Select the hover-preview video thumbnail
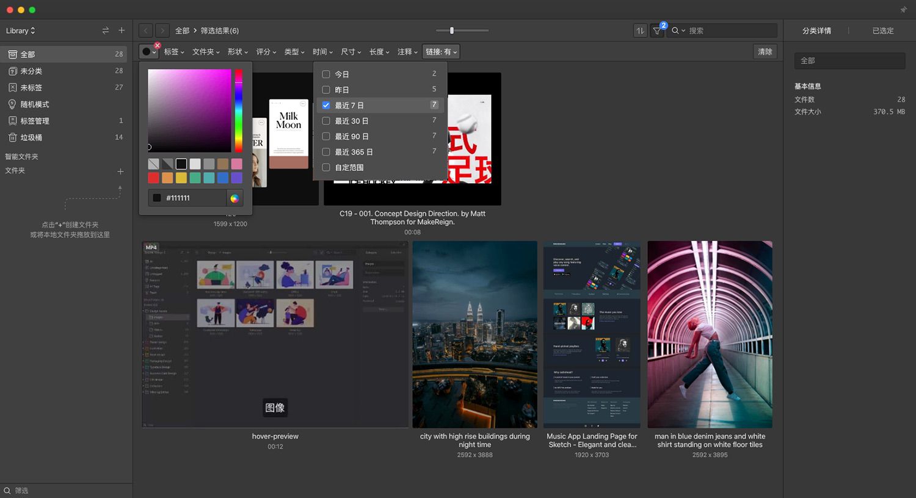This screenshot has width=916, height=498. pos(275,334)
